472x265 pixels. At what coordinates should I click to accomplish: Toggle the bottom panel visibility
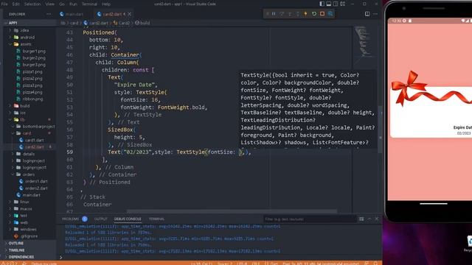[329, 4]
